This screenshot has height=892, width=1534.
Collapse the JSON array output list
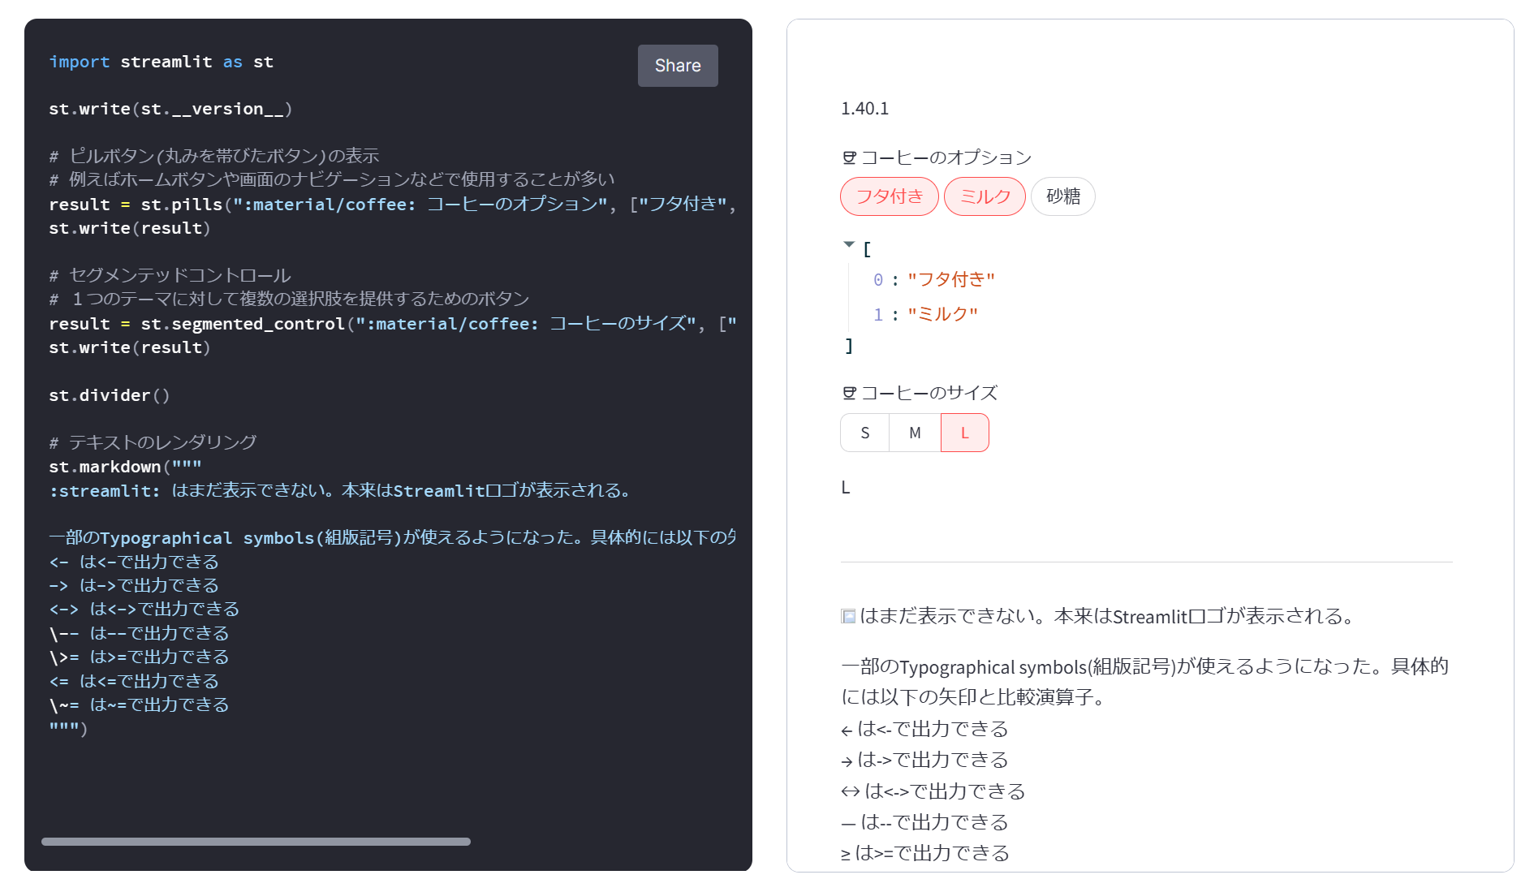point(849,244)
